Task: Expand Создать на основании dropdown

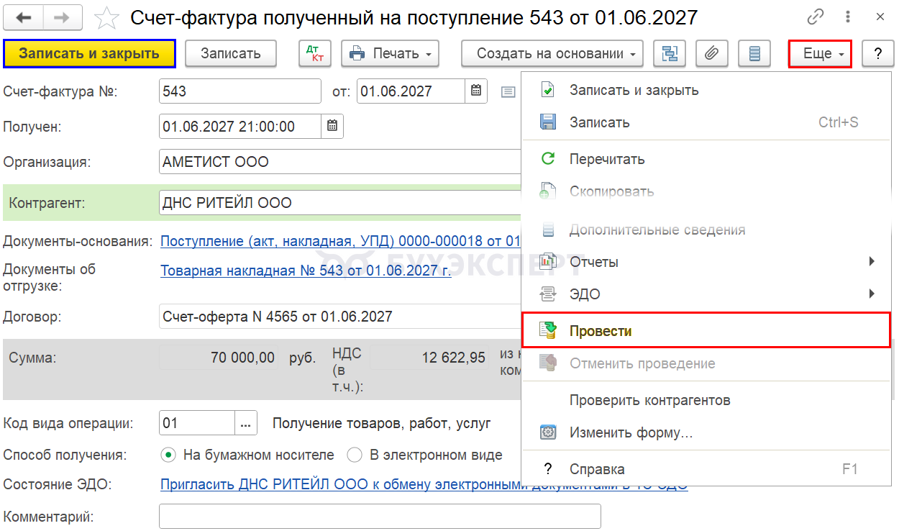Action: click(x=552, y=53)
